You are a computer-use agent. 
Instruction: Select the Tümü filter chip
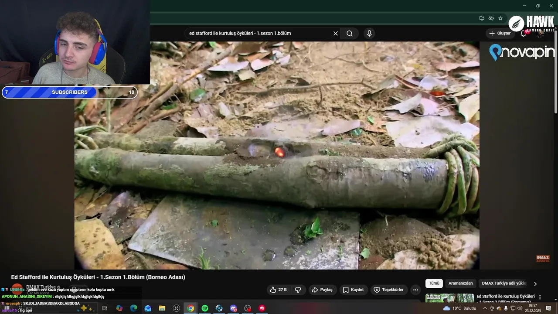(x=434, y=283)
